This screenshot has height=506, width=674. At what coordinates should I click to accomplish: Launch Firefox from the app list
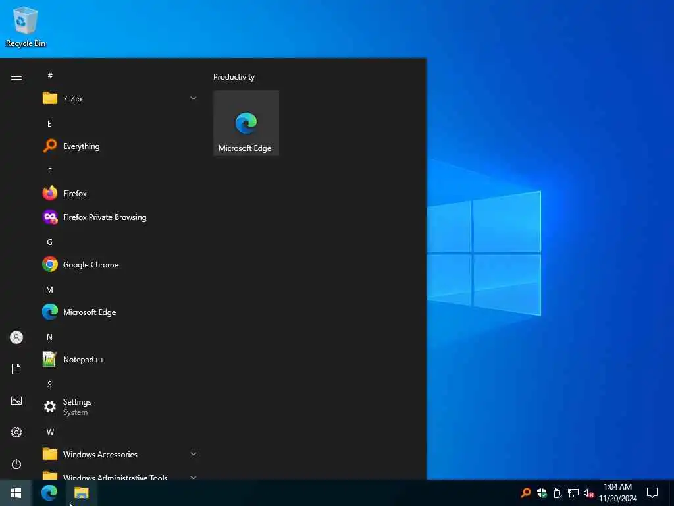120,193
